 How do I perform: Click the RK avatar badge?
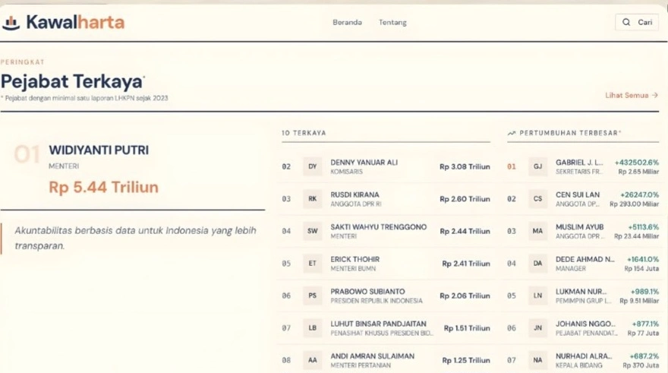pyautogui.click(x=313, y=198)
